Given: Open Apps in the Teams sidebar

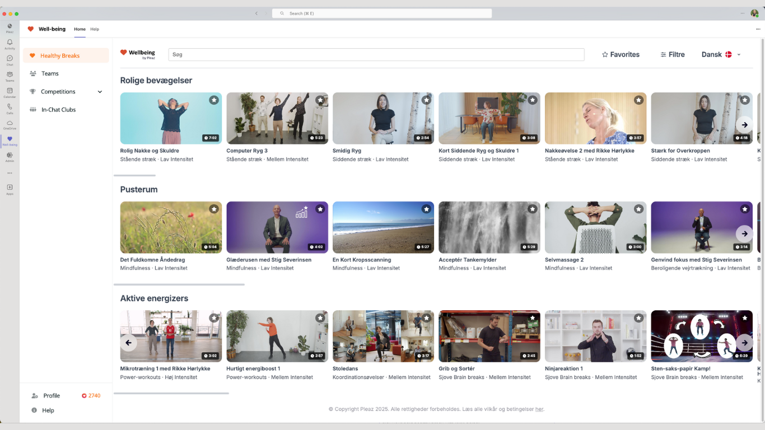Looking at the screenshot, I should pos(10,190).
